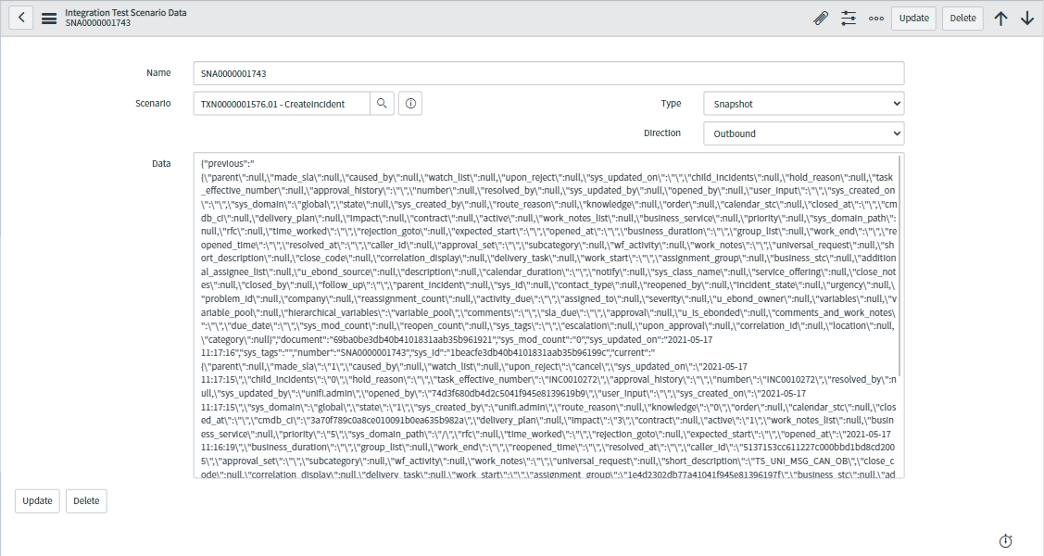The height and width of the screenshot is (556, 1044).
Task: Open the personalize form settings icon
Action: 849,18
